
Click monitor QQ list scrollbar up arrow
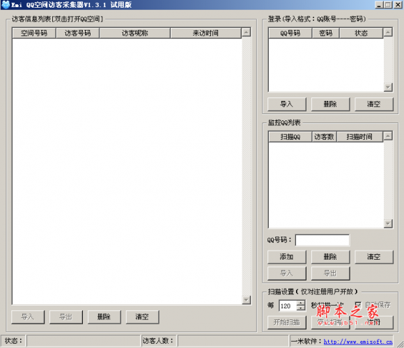tap(388, 136)
